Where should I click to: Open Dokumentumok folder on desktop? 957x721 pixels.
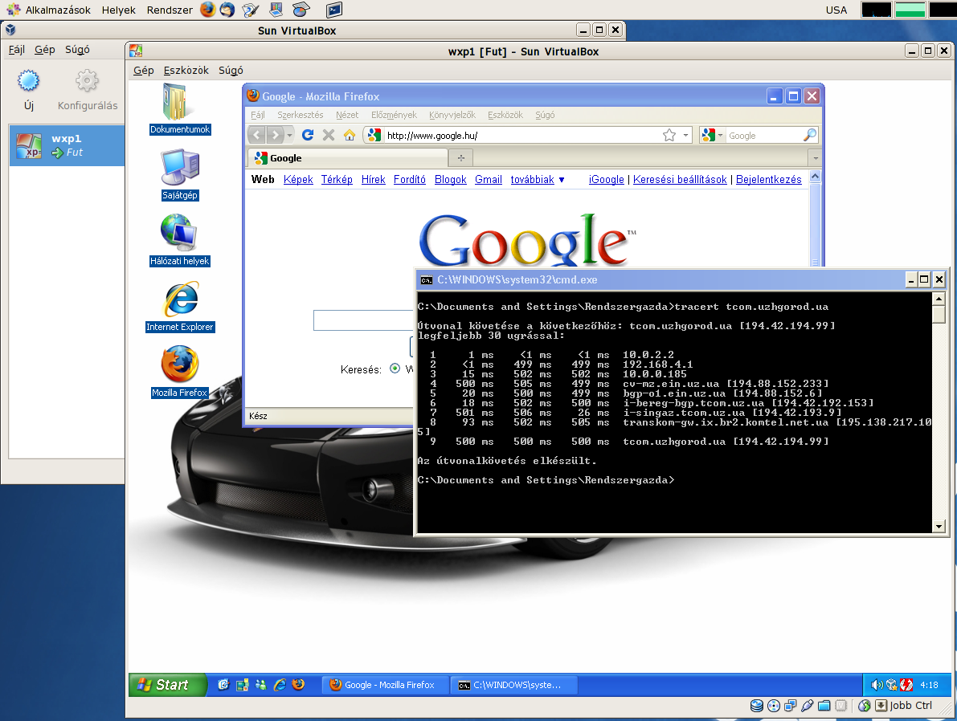pyautogui.click(x=180, y=104)
